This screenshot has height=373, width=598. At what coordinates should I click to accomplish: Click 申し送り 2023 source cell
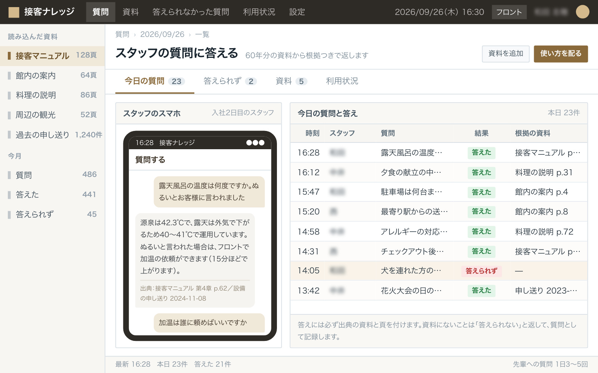[x=546, y=291]
